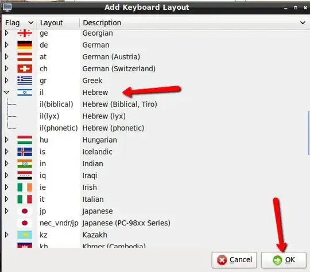The image size is (310, 272).
Task: Select Japanese (PC-98xx Series) description
Action: click(x=126, y=223)
